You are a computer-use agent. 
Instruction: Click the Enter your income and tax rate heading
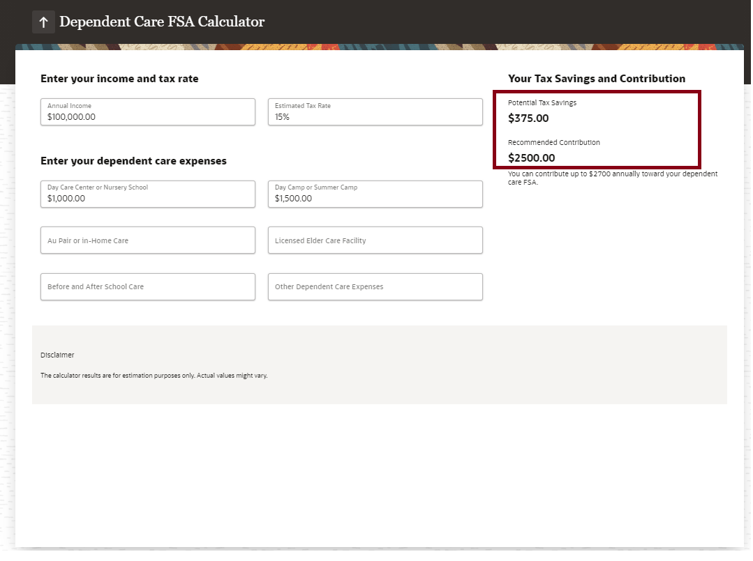[119, 79]
